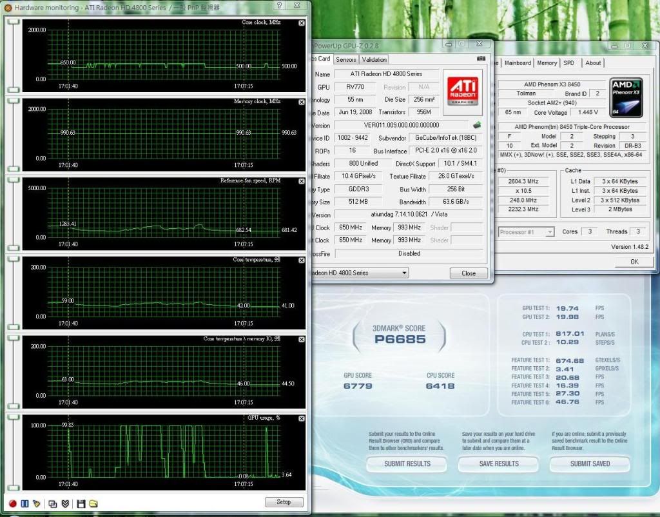Close the Core temperature / memory IO graph
This screenshot has width=660, height=517.
302,339
